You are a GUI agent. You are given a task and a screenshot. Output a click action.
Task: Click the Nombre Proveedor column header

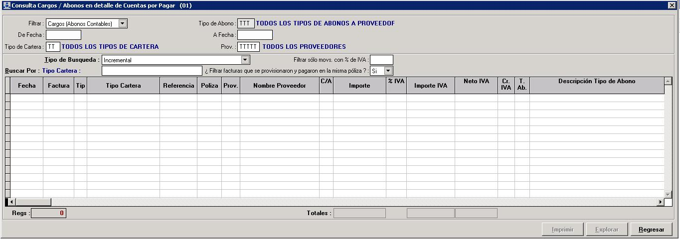coord(279,86)
